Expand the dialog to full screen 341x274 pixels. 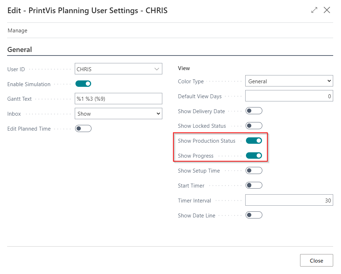point(314,10)
